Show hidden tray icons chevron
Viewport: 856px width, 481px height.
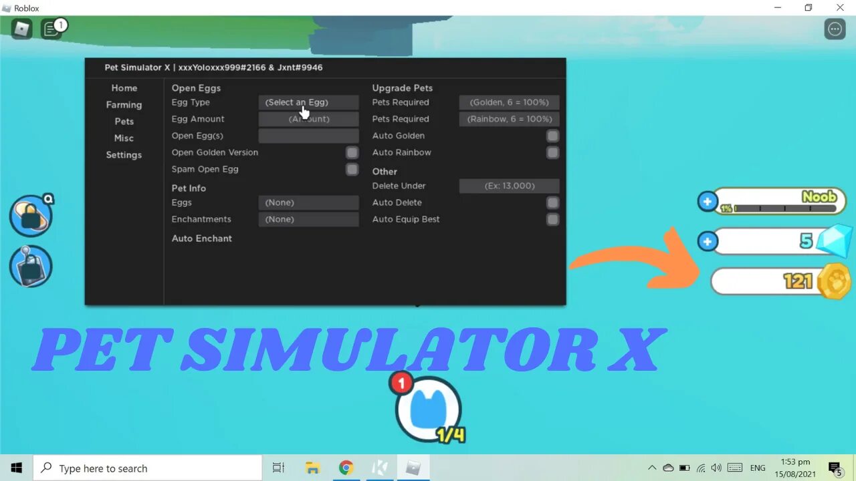tap(652, 468)
